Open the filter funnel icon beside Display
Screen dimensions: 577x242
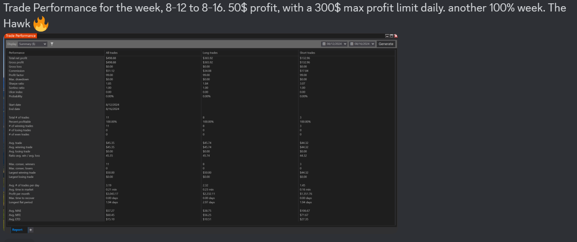pos(52,44)
